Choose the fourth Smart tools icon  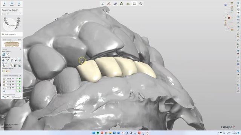pos(16,66)
